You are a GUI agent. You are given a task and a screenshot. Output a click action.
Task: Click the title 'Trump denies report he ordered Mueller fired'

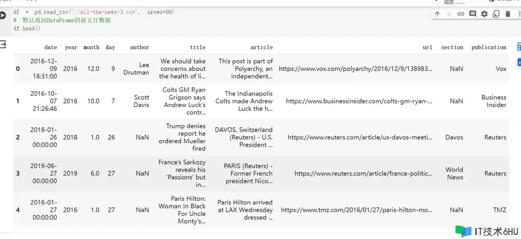click(x=182, y=137)
